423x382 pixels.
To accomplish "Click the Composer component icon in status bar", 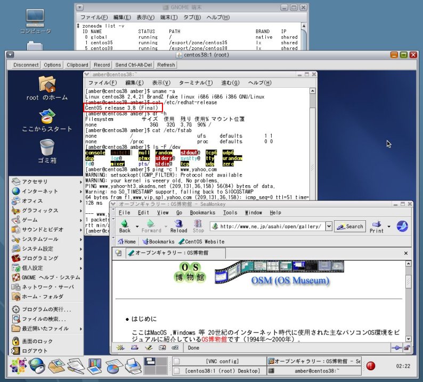I will 149,348.
